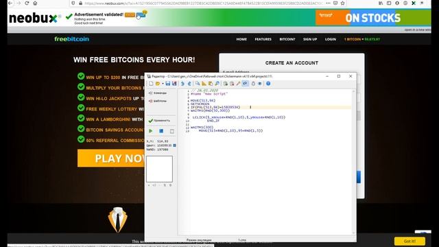
Task: Toggle the highlighted link toolbar button
Action: click(x=246, y=84)
